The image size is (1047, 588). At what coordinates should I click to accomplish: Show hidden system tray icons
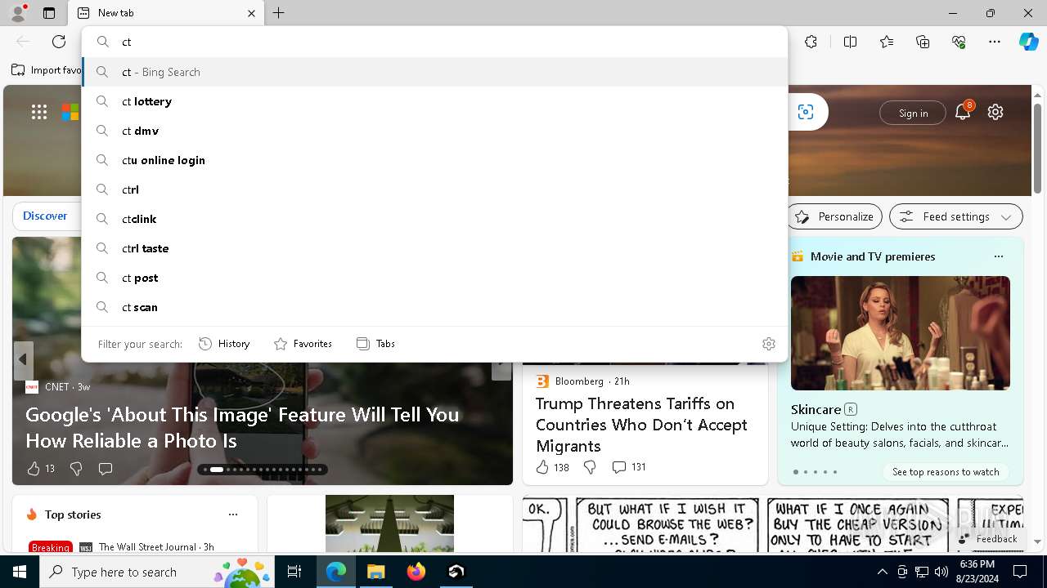(x=882, y=572)
